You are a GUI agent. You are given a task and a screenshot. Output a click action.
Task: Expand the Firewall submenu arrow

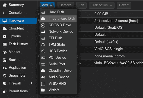(x=31, y=83)
